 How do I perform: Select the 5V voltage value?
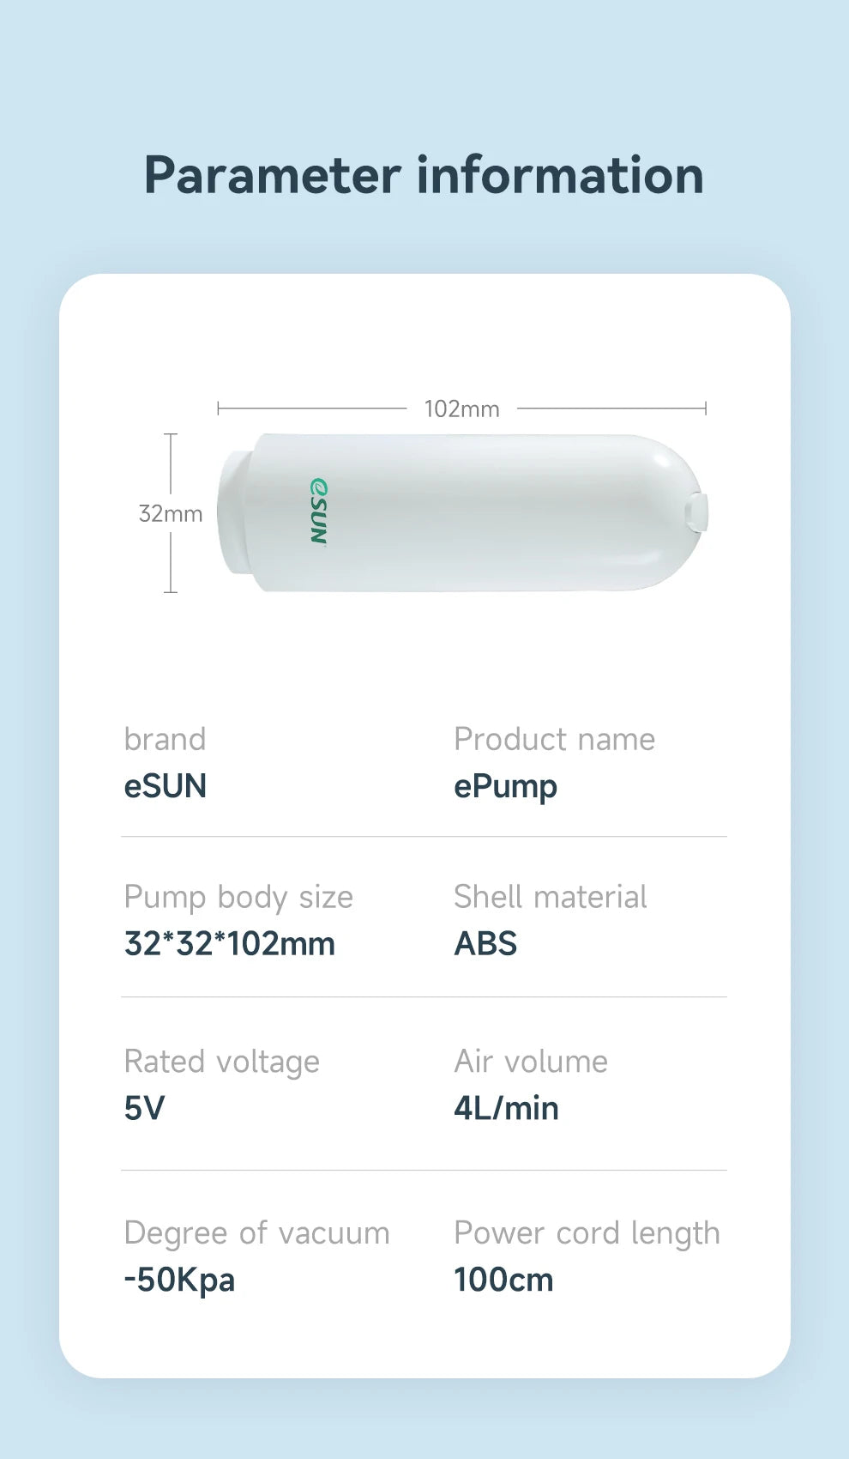coord(144,1109)
